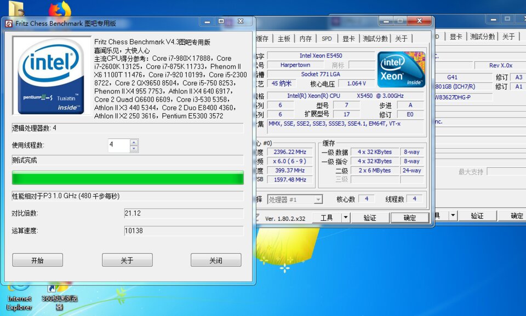Click the package value 'Socket 771 LGA'
526x316 pixels.
click(321, 74)
